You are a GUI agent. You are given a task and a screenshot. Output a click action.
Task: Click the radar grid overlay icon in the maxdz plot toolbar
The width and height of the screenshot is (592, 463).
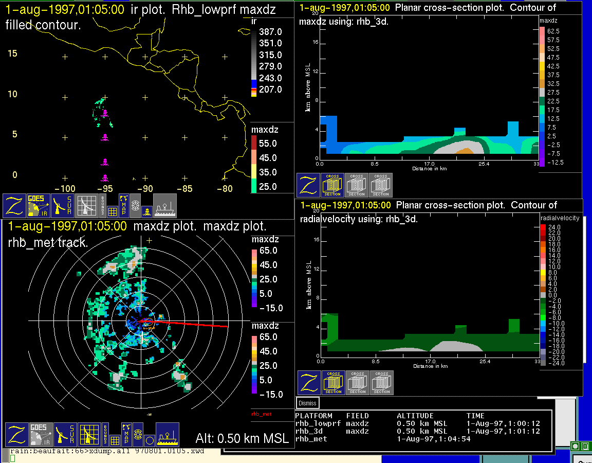tap(88, 435)
